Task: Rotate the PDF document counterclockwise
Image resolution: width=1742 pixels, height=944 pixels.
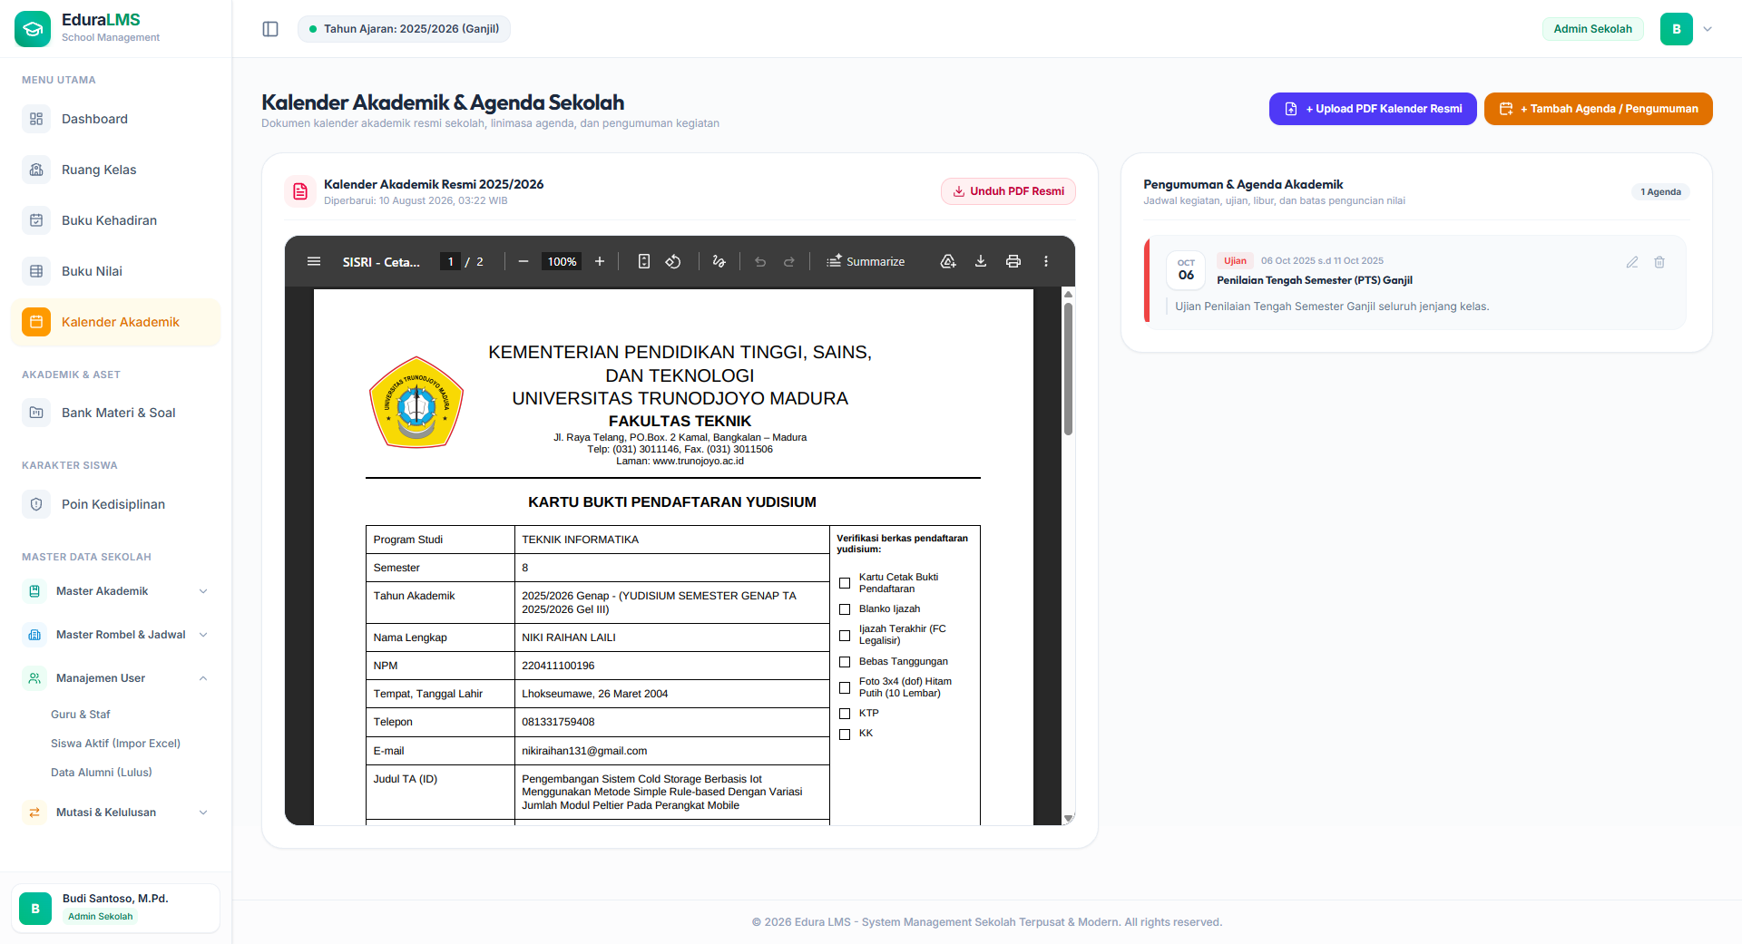Action: [x=673, y=261]
